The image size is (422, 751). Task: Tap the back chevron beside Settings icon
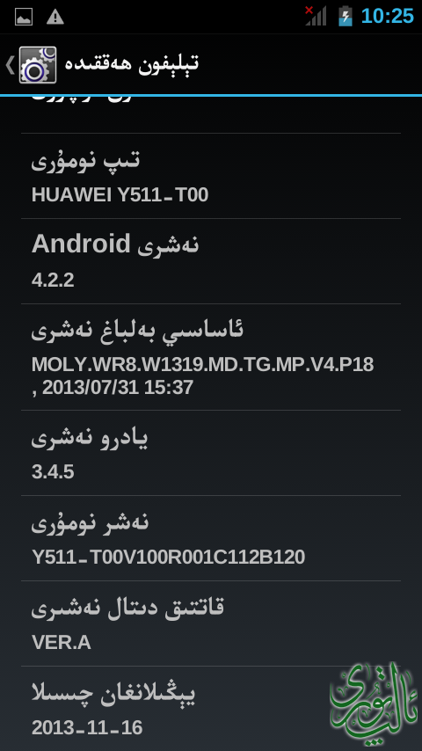coord(10,65)
